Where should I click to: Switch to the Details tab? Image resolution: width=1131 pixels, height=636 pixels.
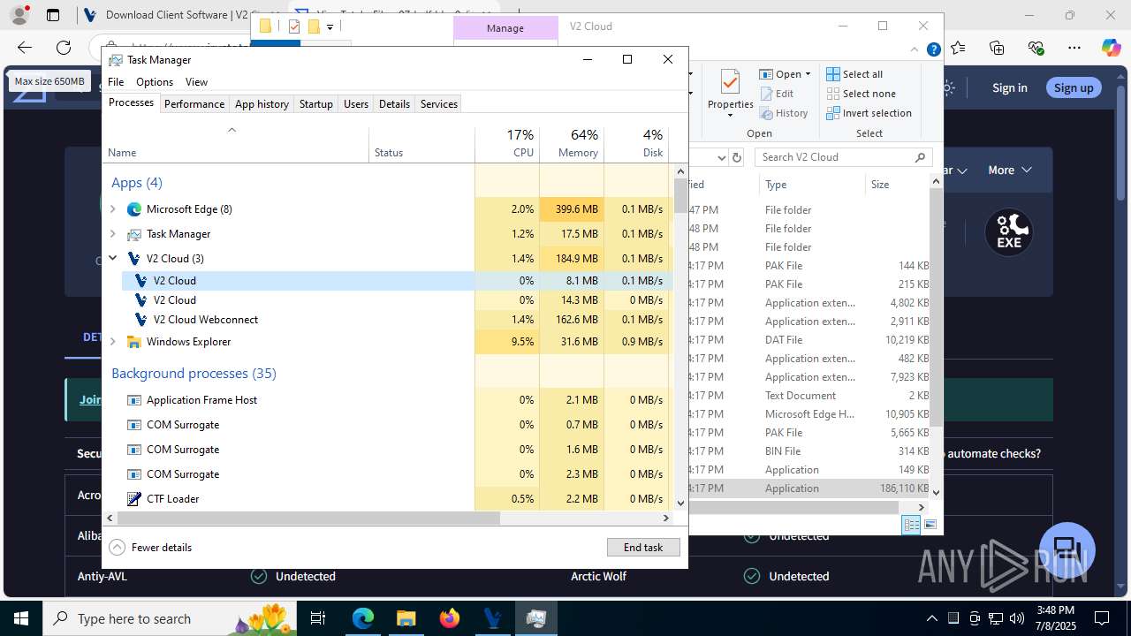[x=394, y=104]
